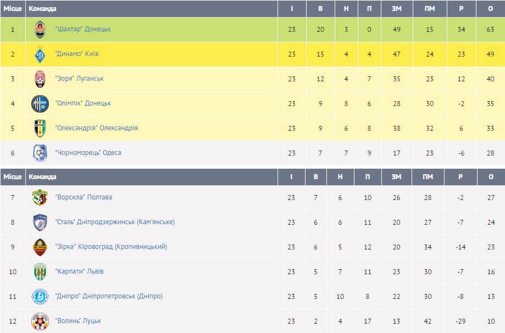Click the Shakhtar Donetsk club logo
Image resolution: width=505 pixels, height=333 pixels.
tap(40, 30)
